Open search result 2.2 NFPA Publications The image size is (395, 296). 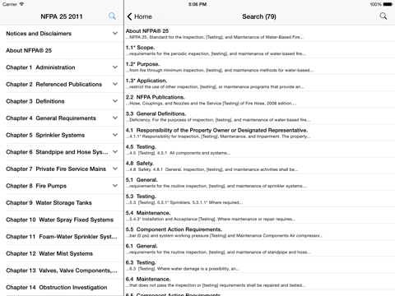[x=260, y=99]
